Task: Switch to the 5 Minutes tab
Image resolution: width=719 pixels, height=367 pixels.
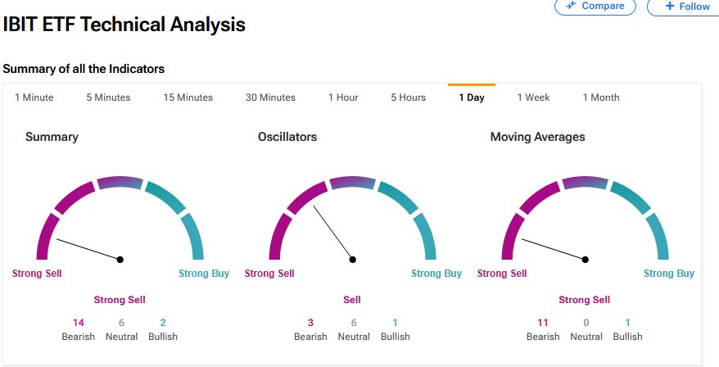Action: (x=108, y=97)
